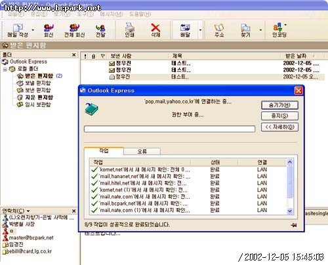This screenshot has width=328, height=265.
Task: Select the 'mail.bcpark.net' task row
Action: point(188,203)
